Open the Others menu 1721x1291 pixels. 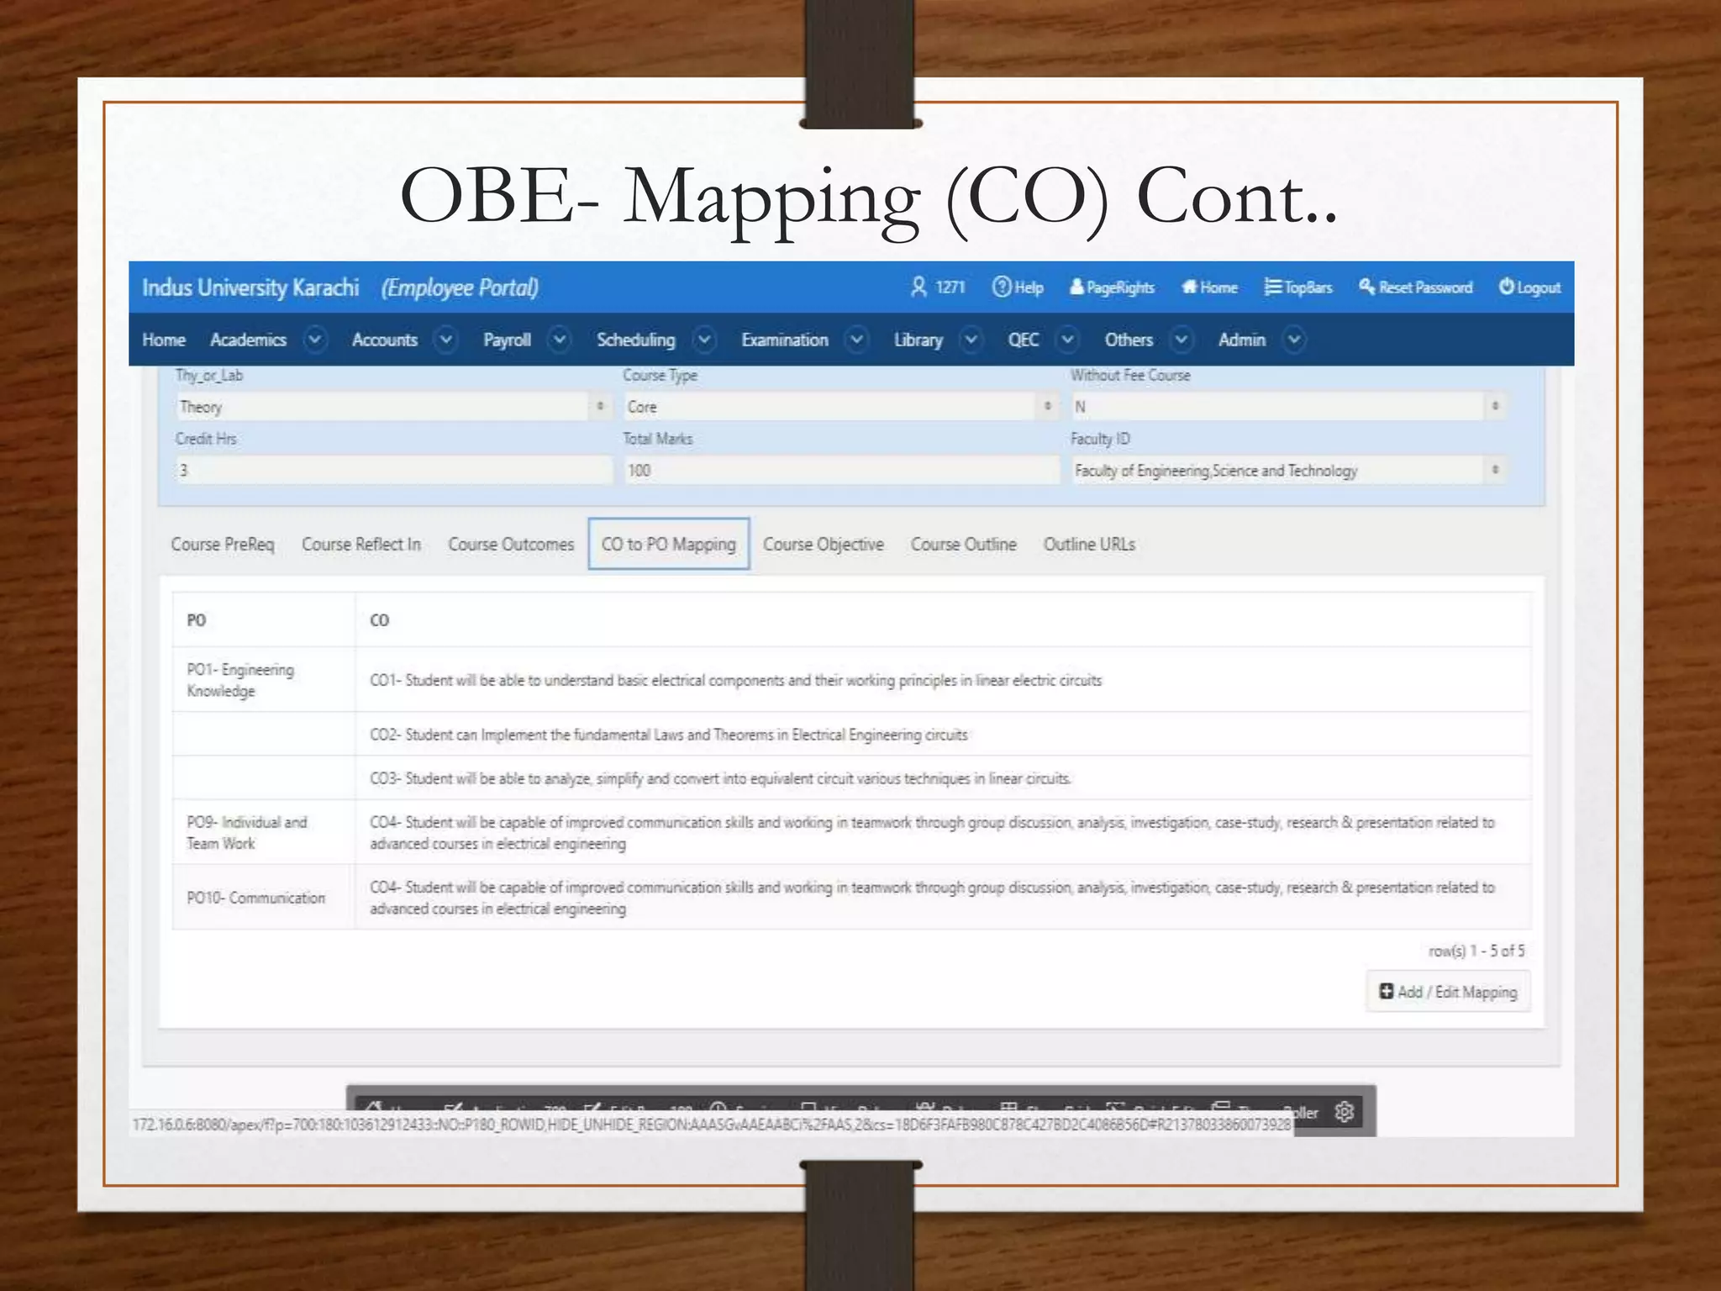pyautogui.click(x=1129, y=340)
